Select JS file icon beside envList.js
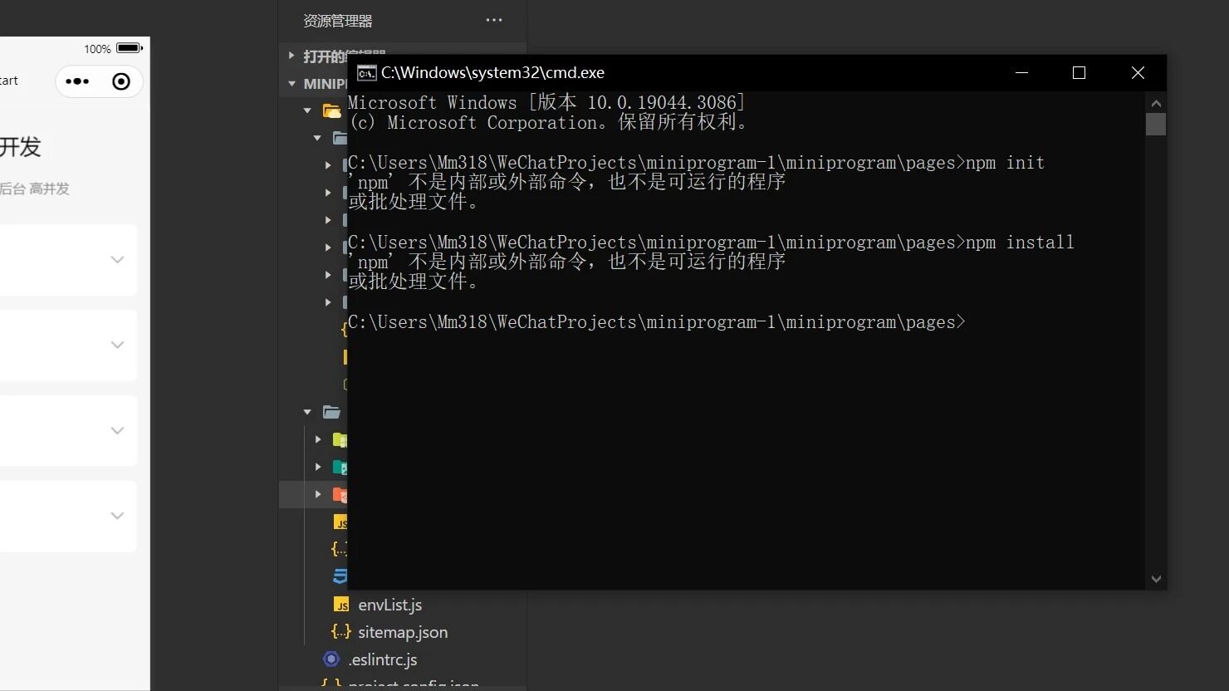Screen dimensions: 1229x691 pos(340,605)
